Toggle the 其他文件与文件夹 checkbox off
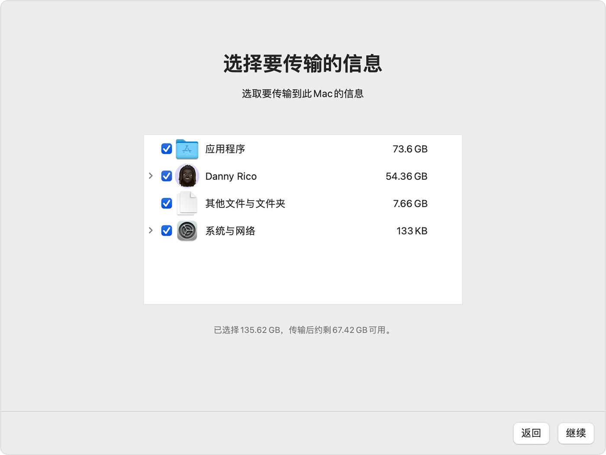Screen dimensions: 606x455 [167, 203]
